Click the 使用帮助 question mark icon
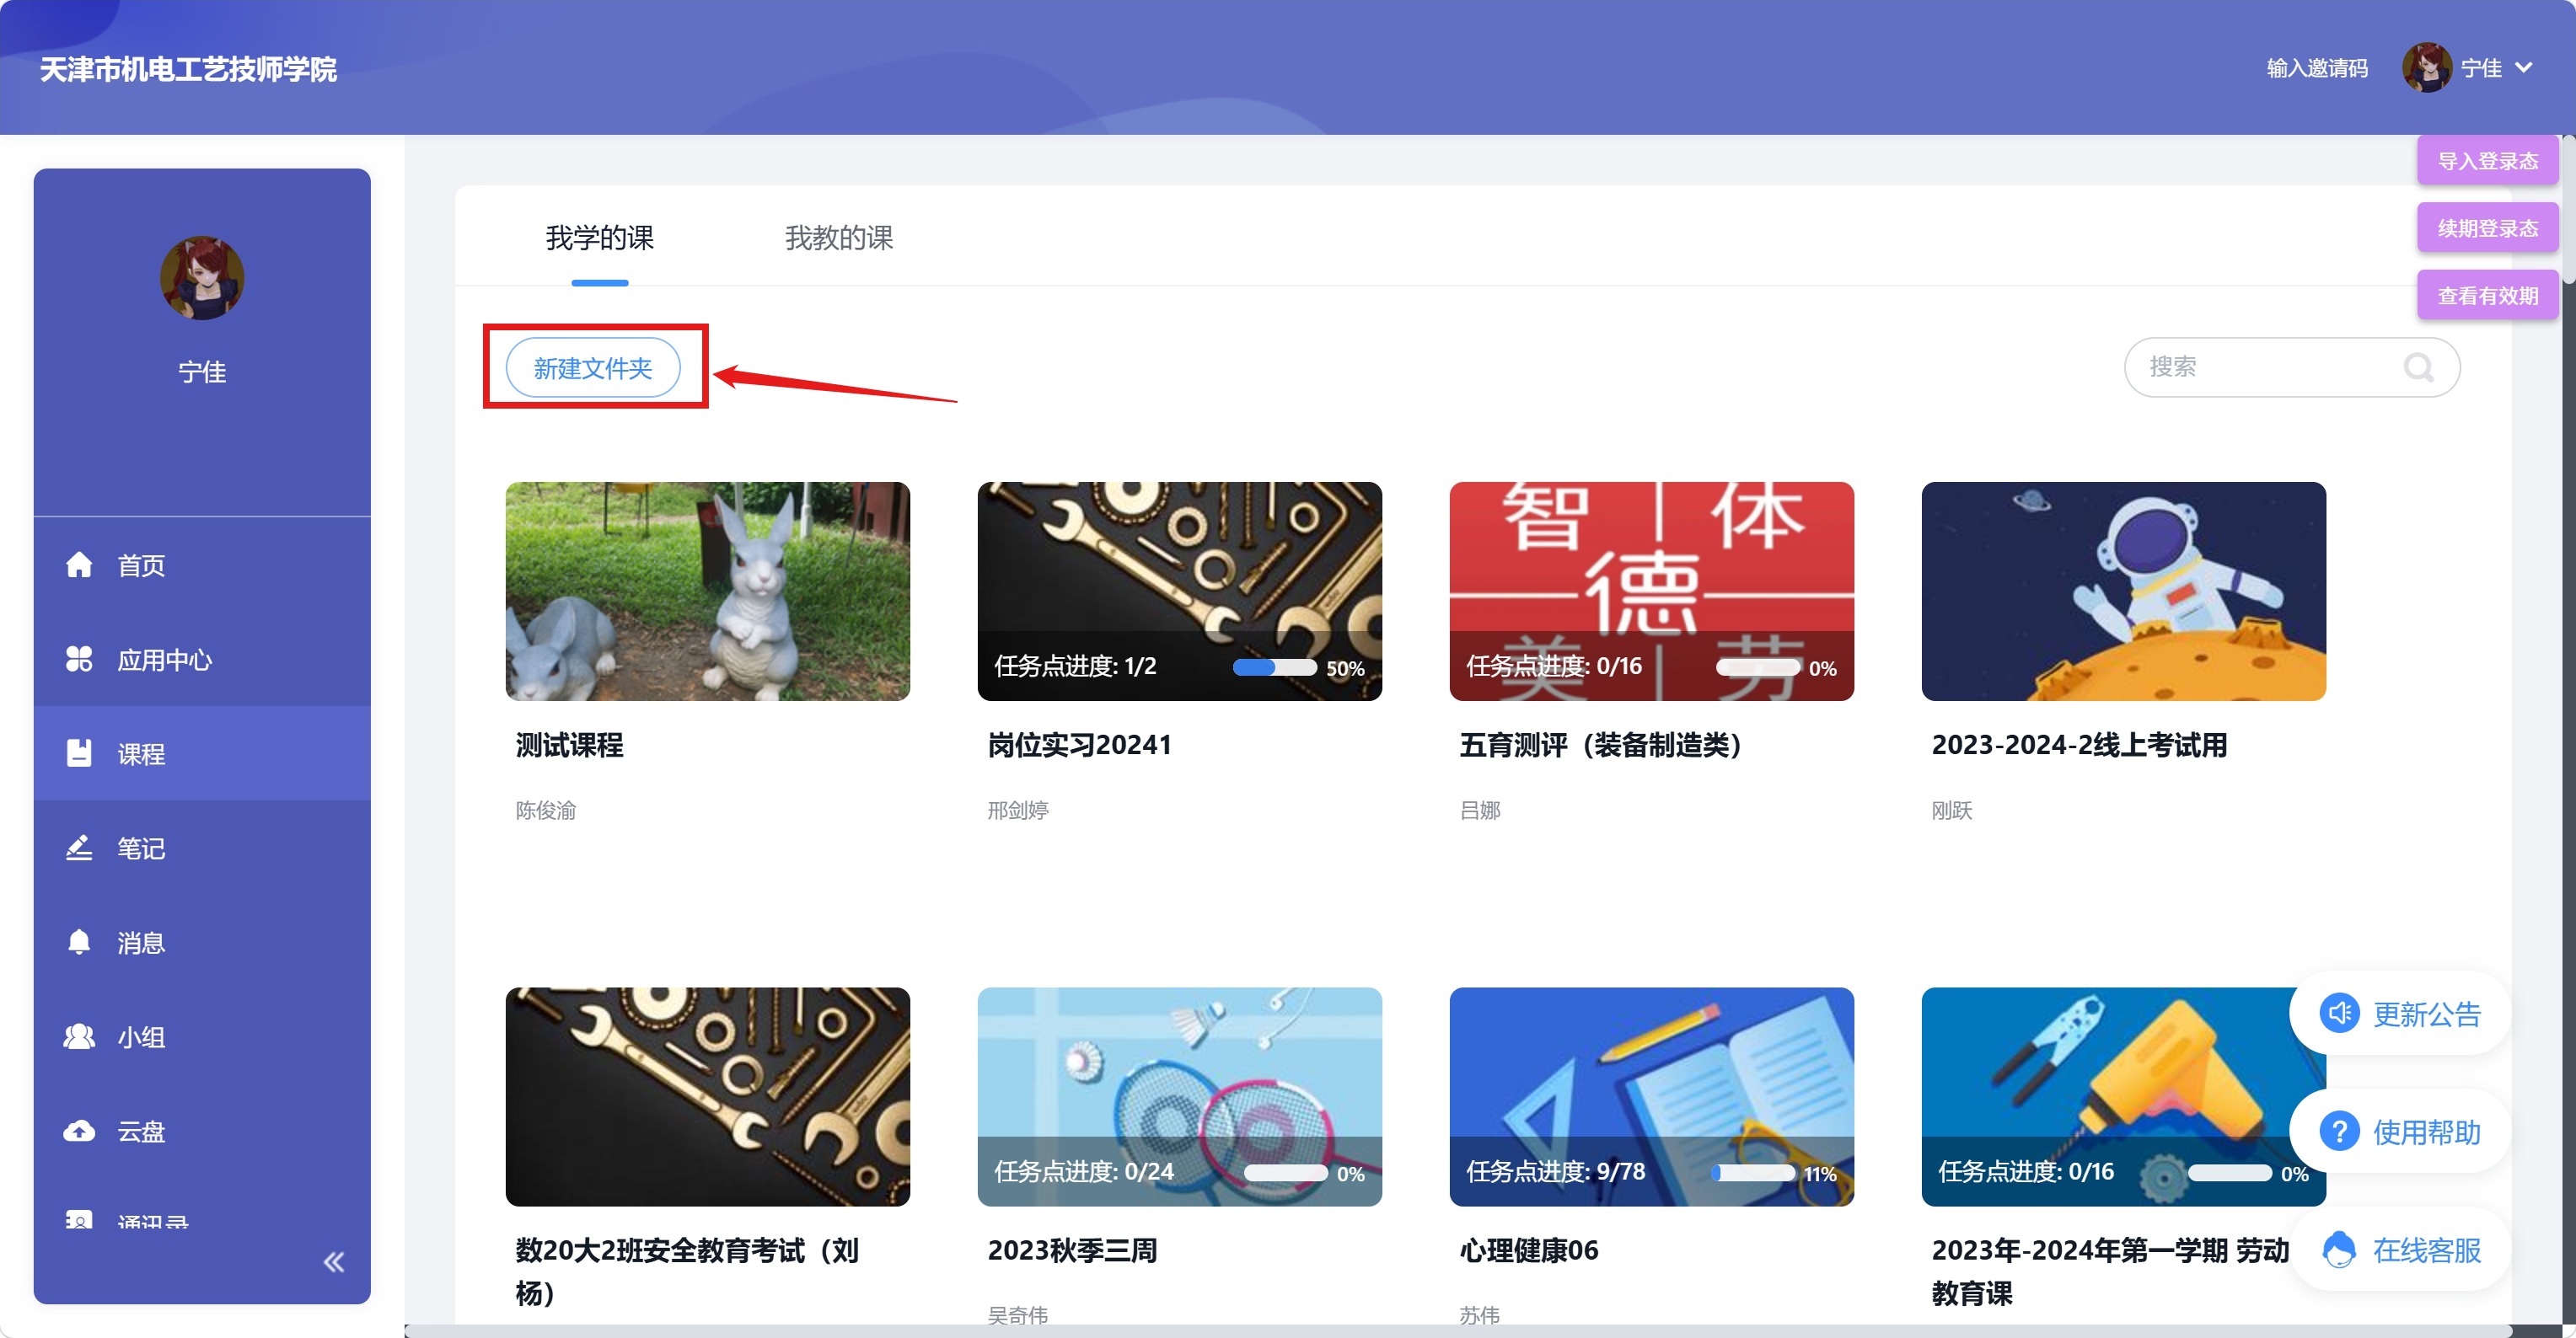 pos(2339,1132)
